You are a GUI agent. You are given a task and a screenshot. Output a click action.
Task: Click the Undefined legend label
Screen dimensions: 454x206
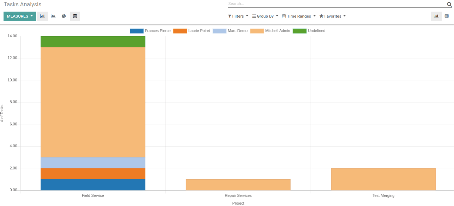316,31
